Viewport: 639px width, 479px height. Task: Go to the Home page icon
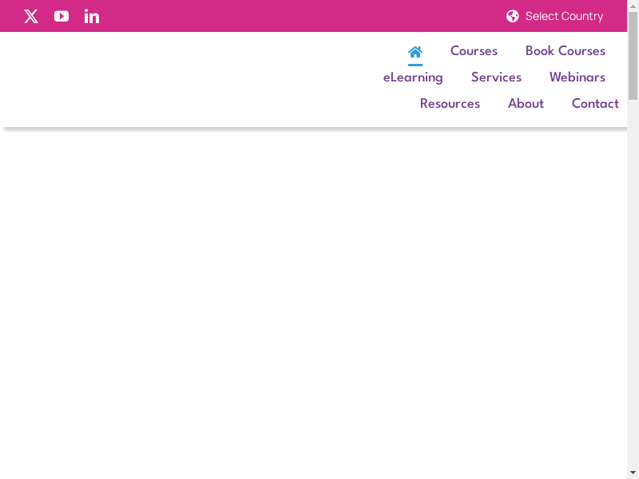point(415,52)
